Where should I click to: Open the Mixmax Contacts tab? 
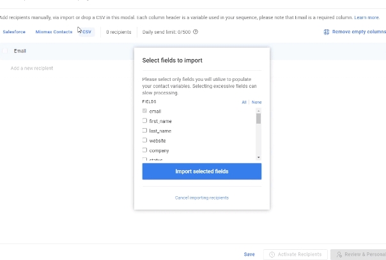click(x=54, y=32)
